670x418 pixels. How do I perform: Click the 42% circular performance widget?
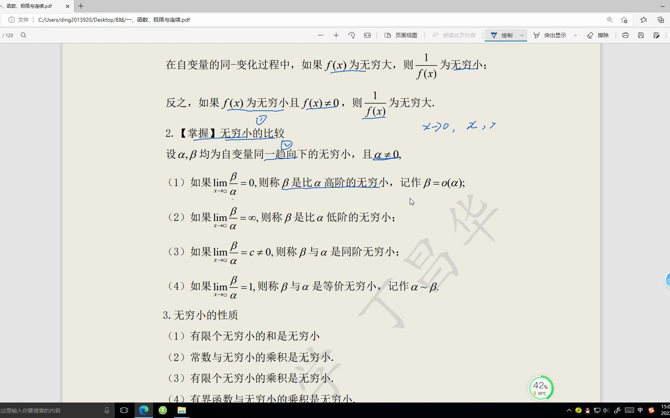[541, 387]
